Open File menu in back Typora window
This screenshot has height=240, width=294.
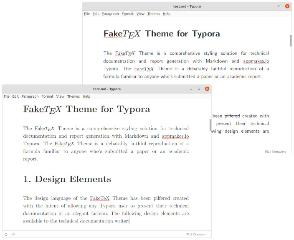coord(86,14)
